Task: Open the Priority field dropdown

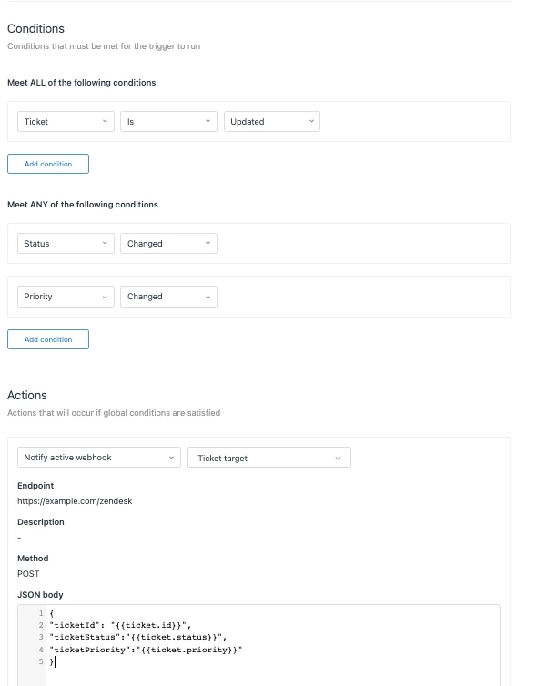Action: pyautogui.click(x=66, y=297)
